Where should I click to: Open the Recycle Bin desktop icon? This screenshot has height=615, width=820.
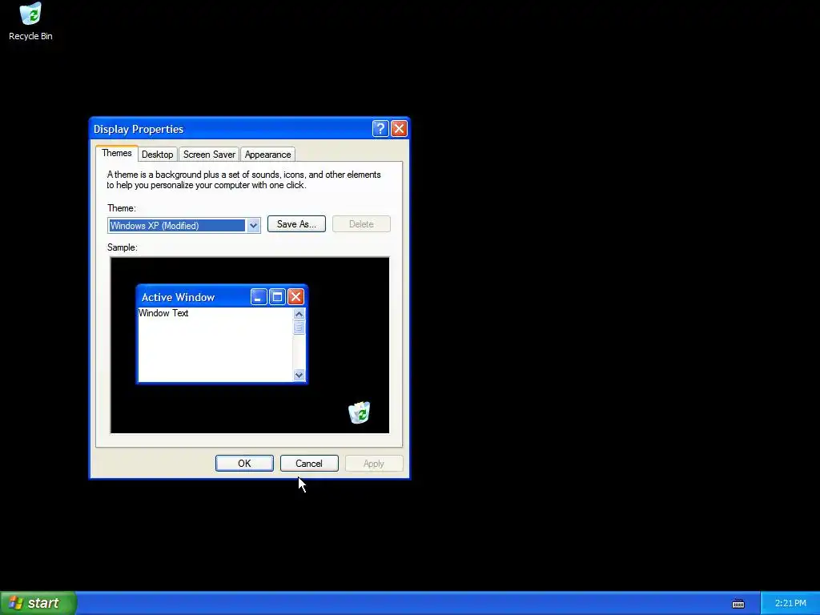pyautogui.click(x=30, y=22)
